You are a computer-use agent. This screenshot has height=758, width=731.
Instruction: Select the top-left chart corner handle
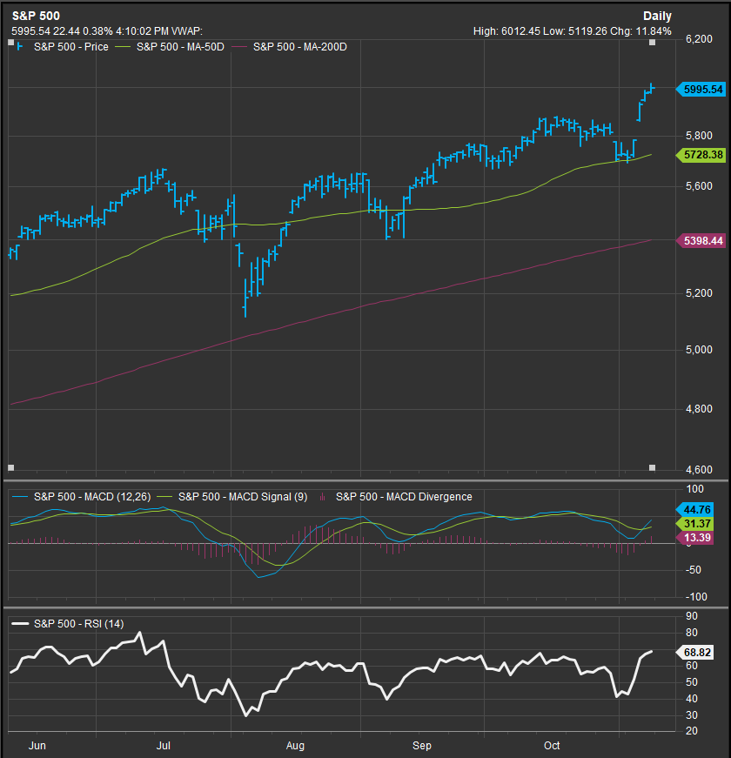click(11, 43)
